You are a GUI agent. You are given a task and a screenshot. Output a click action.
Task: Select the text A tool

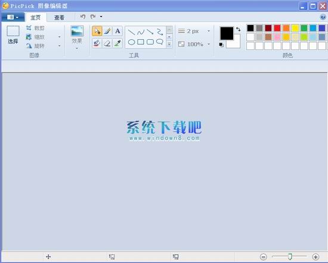click(117, 32)
